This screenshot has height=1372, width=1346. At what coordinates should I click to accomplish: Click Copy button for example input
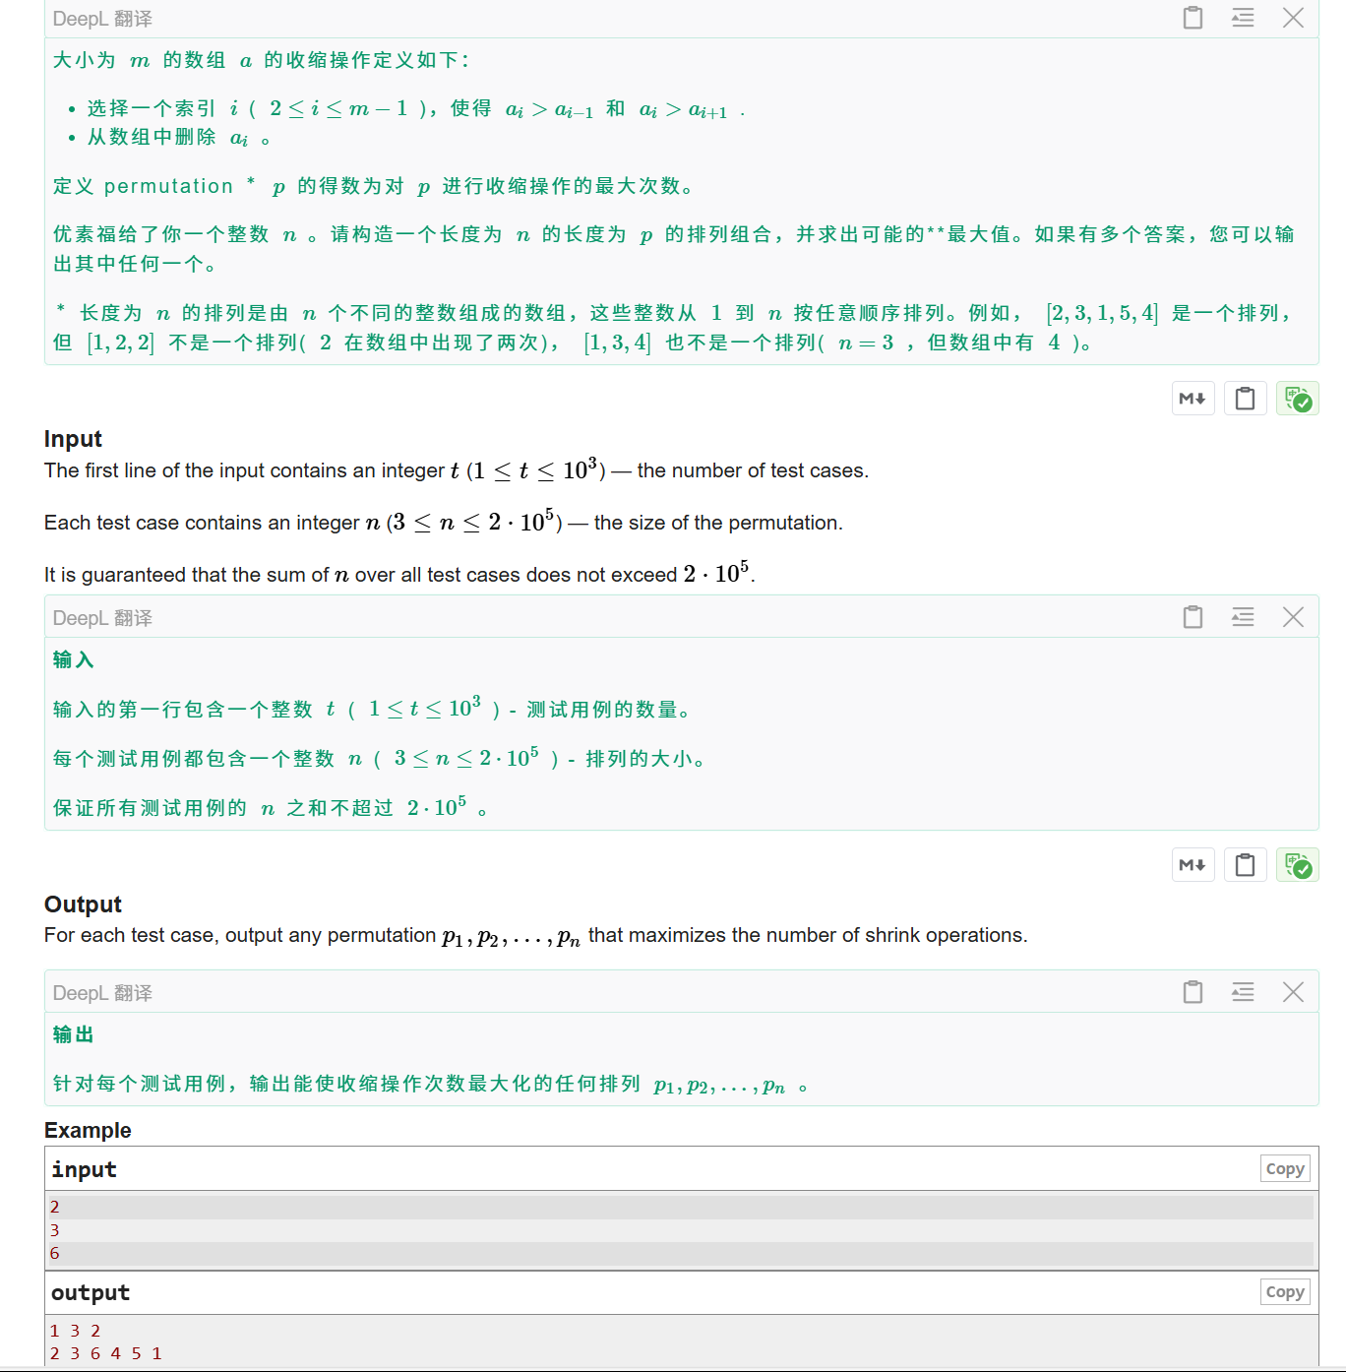[x=1284, y=1168]
